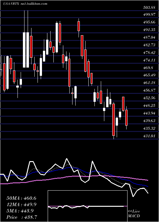This screenshot has width=159, height=222.
Task: Click the USA VRTX ns1.bullkhan.com title text
Action: point(25,4)
